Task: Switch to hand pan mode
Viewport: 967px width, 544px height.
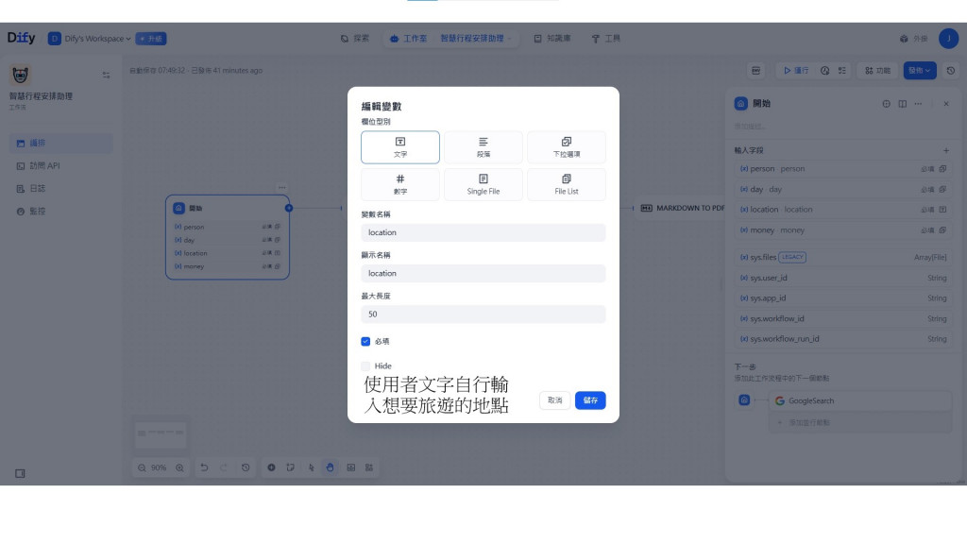Action: [330, 467]
